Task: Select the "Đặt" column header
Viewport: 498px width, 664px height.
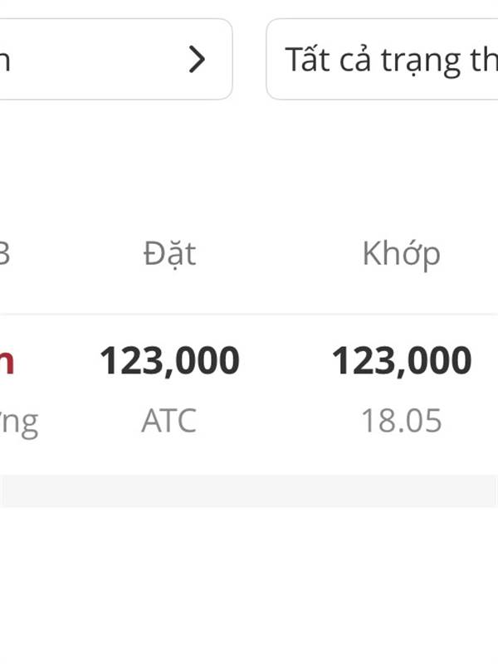Action: [169, 254]
